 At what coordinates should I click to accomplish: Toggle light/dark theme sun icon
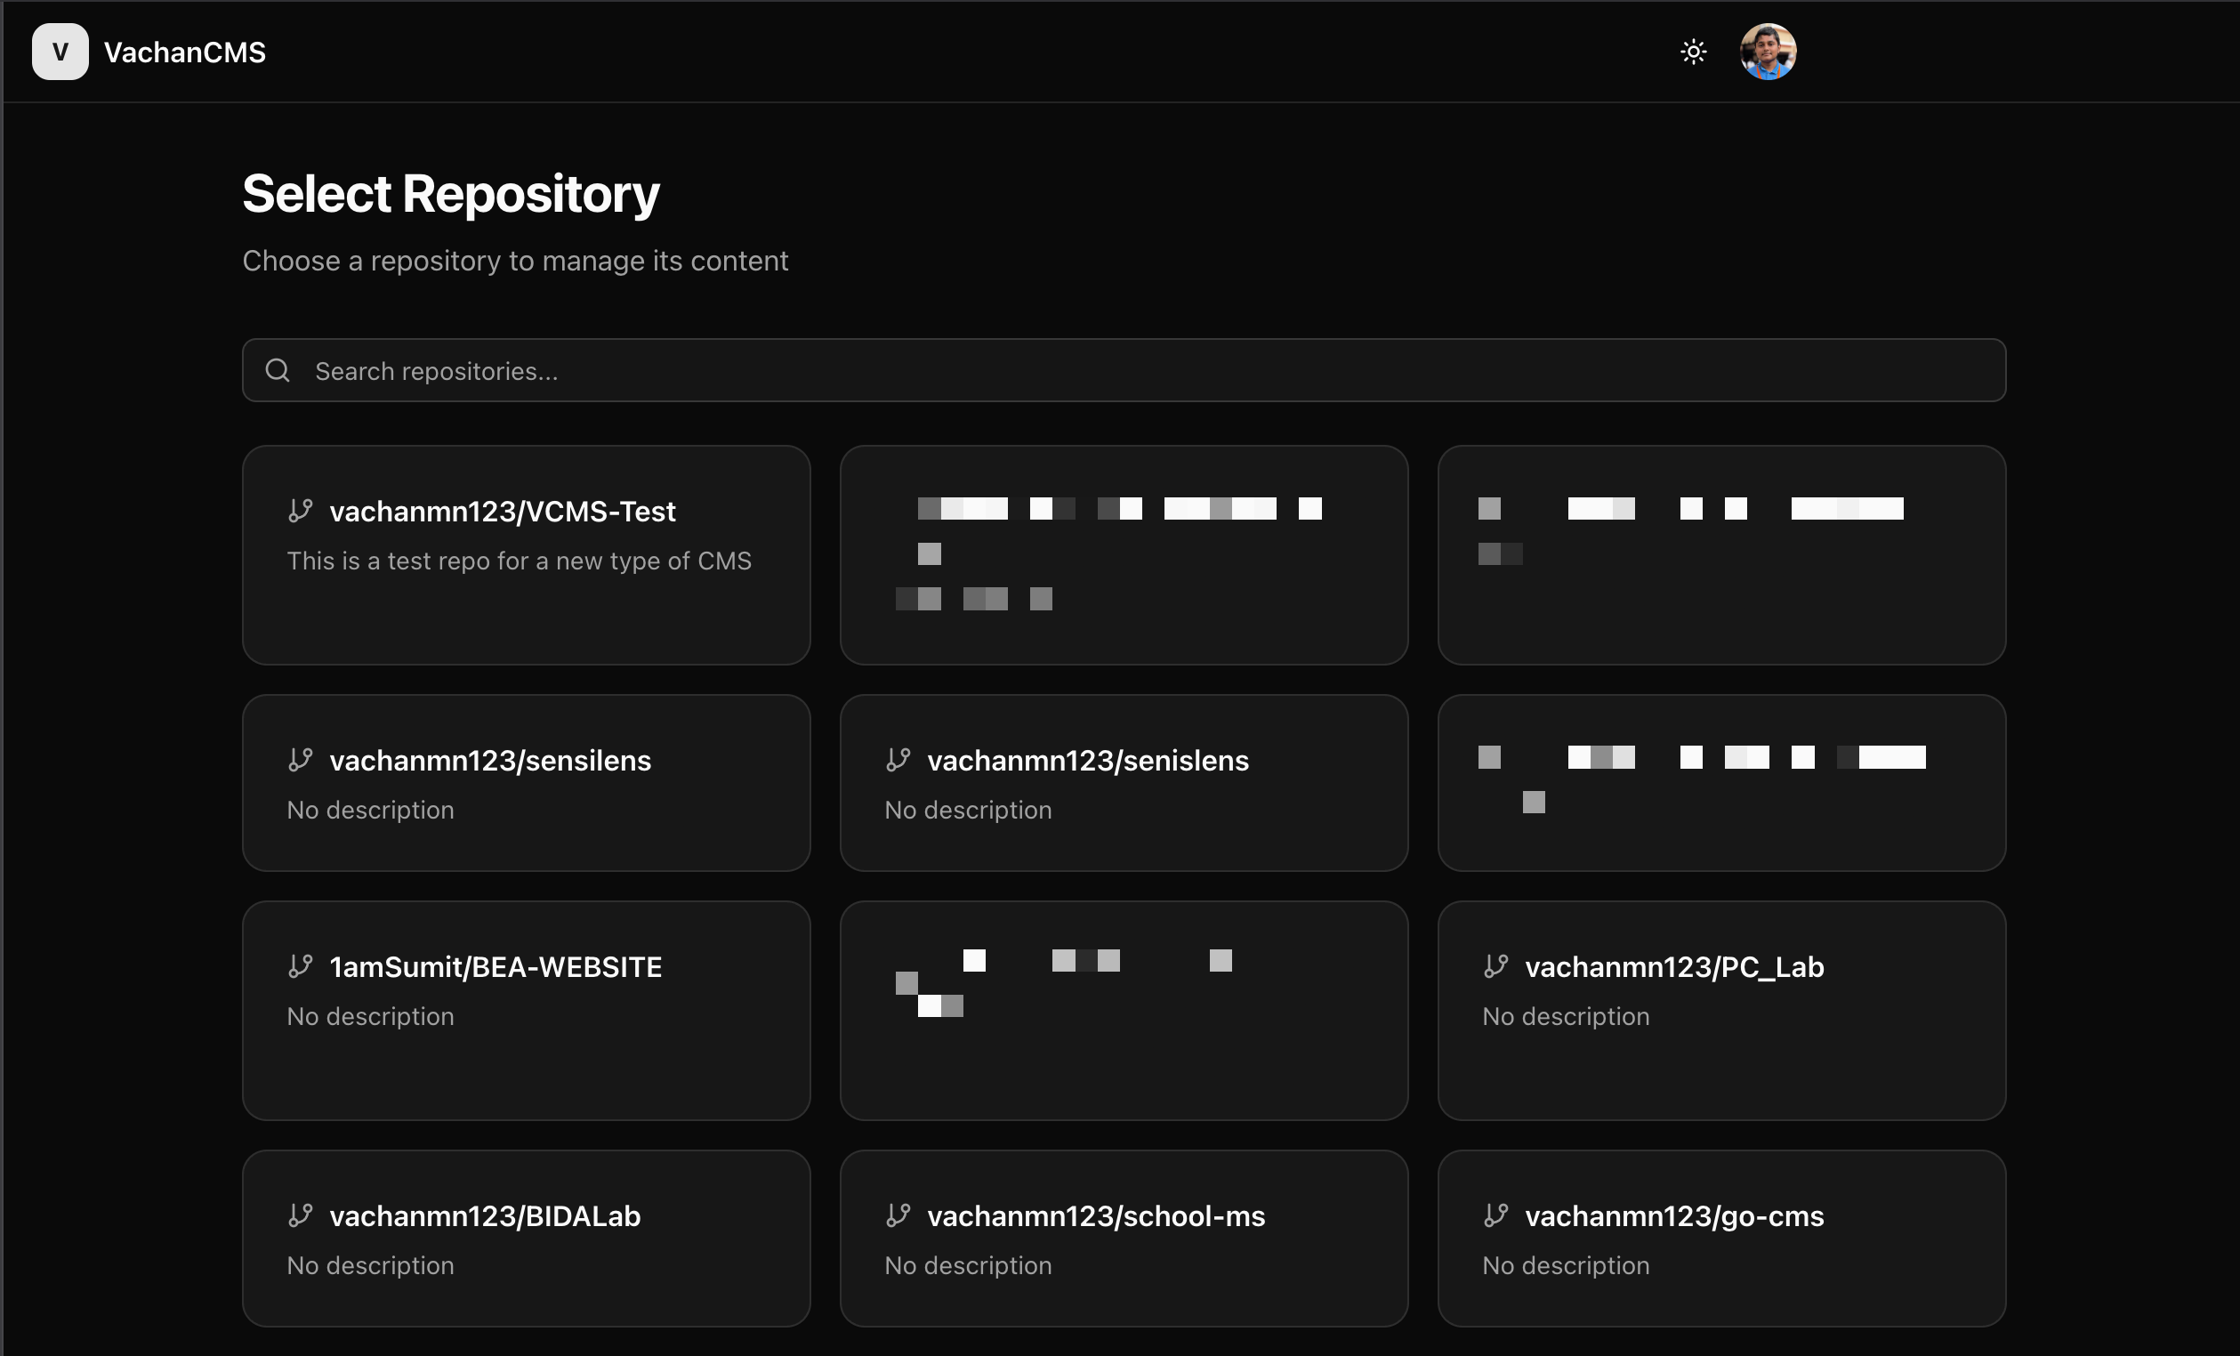pyautogui.click(x=1693, y=52)
